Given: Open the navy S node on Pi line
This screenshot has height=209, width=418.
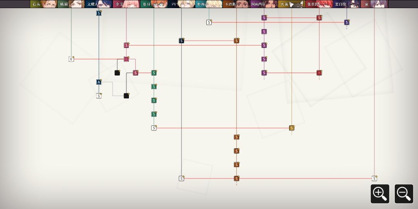Looking at the screenshot, I should click(182, 41).
